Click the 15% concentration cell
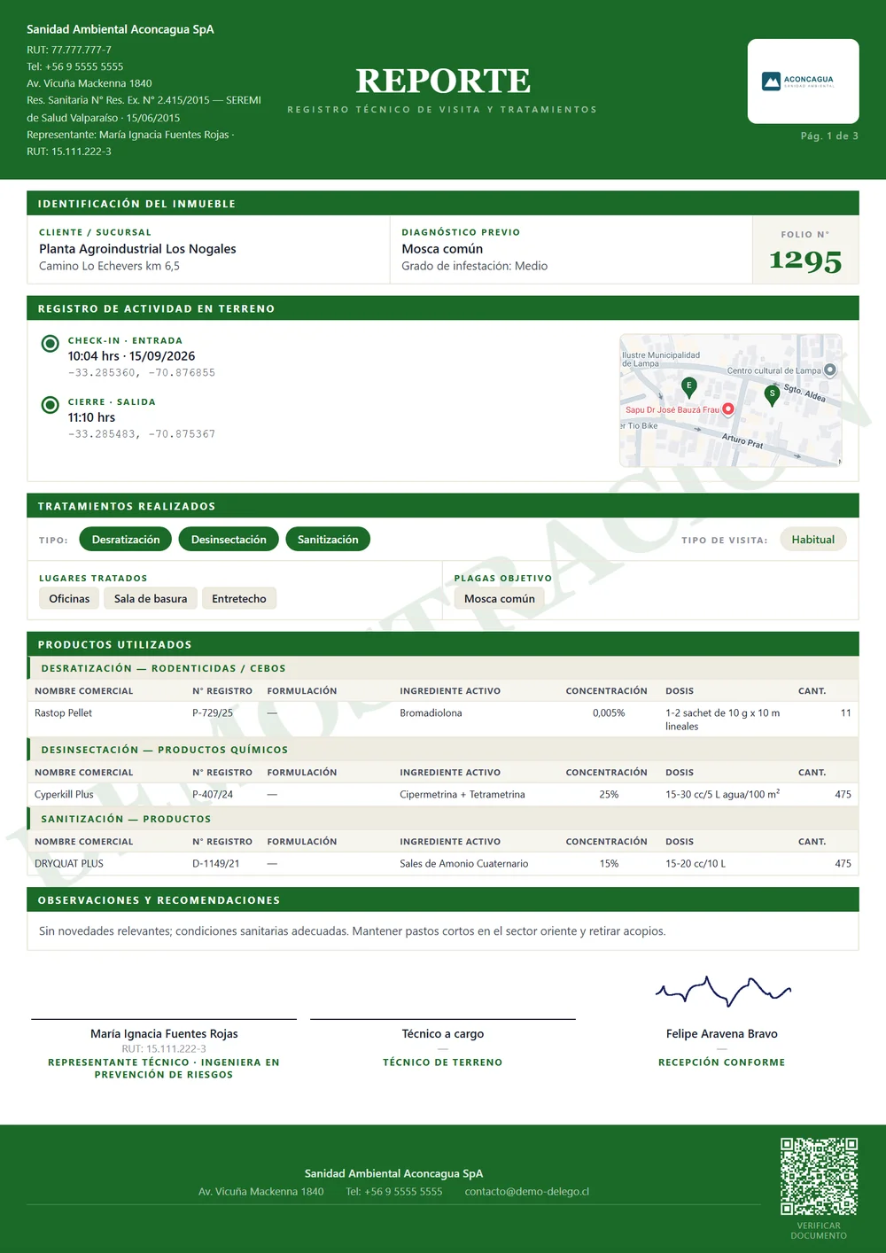 (609, 864)
